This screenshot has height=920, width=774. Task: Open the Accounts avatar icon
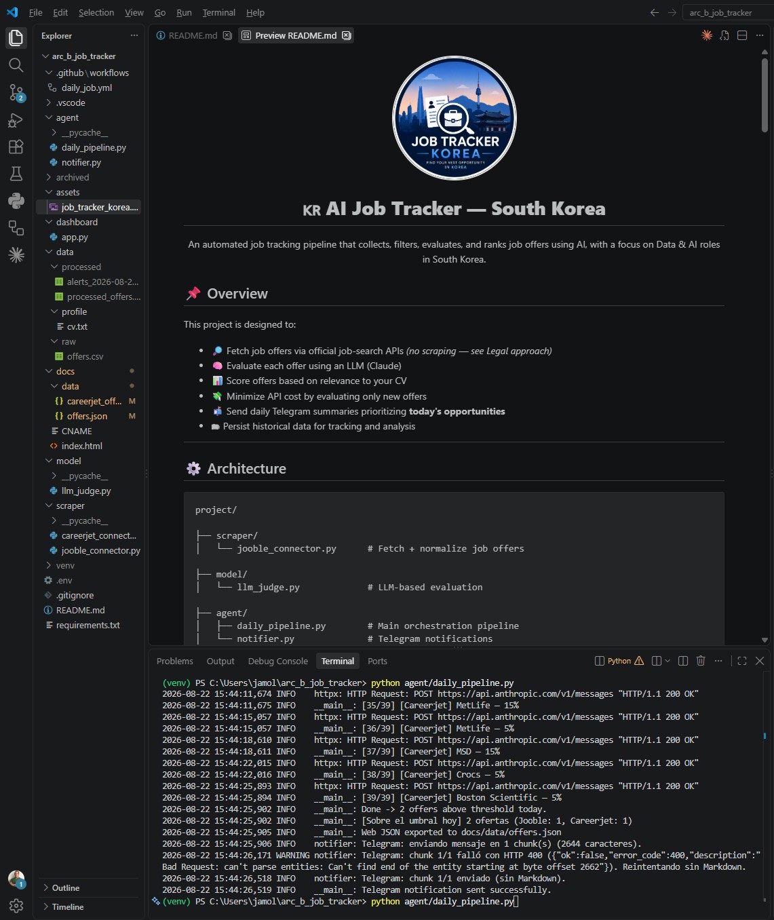coord(16,879)
